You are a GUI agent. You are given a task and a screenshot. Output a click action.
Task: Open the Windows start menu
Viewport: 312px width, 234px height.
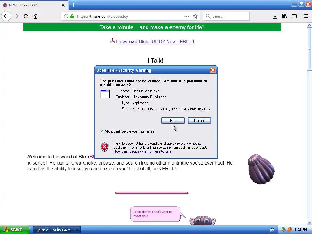15,229
